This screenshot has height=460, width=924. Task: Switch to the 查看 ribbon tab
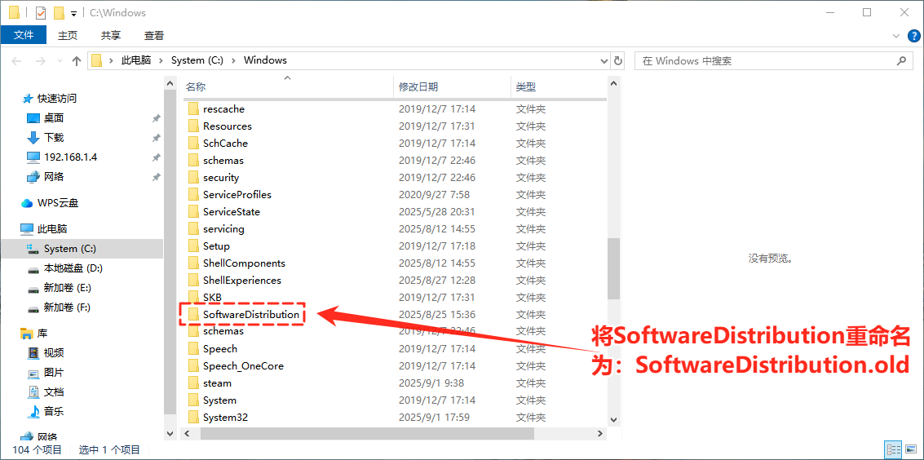153,35
